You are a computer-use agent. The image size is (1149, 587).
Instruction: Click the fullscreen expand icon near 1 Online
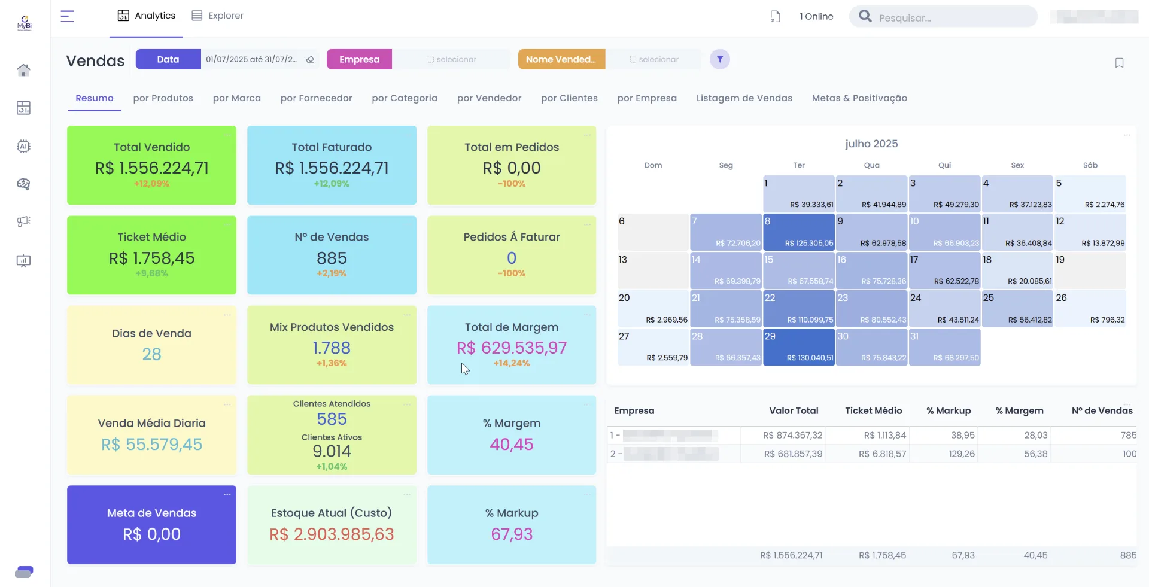pyautogui.click(x=775, y=16)
